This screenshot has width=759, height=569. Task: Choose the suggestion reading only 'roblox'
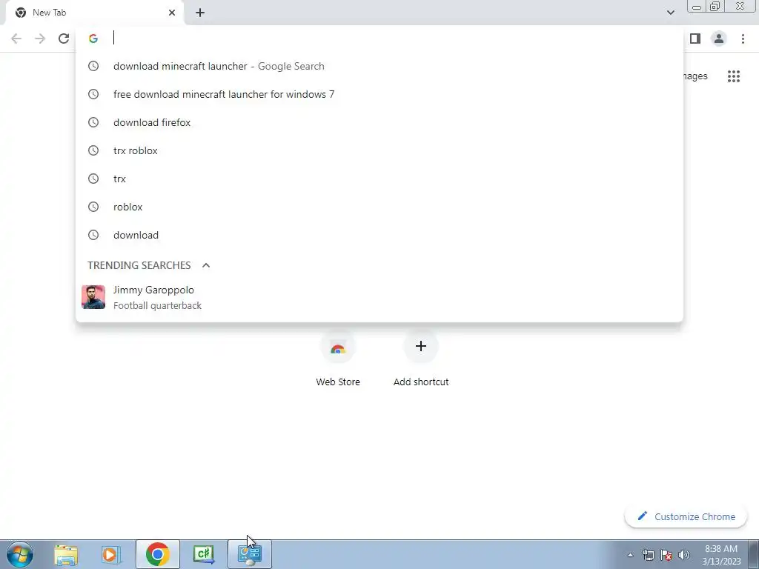[x=379, y=207]
